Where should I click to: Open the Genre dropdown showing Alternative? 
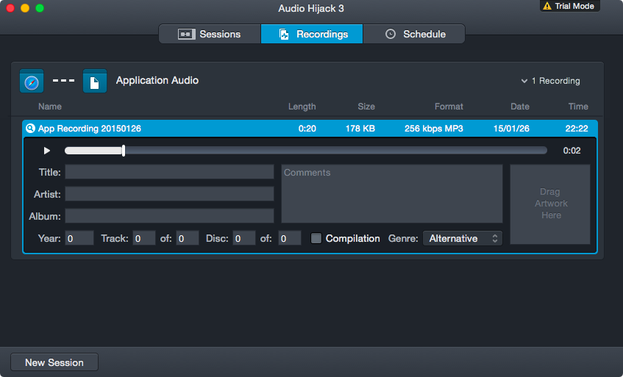tap(463, 238)
